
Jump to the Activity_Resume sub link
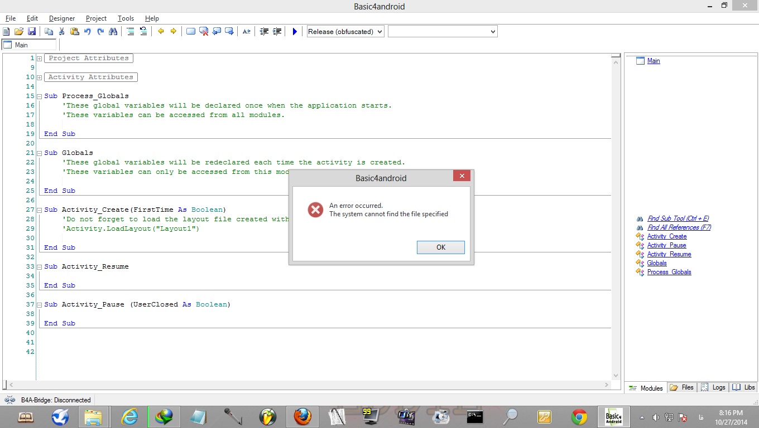tap(669, 254)
